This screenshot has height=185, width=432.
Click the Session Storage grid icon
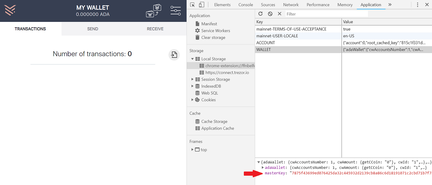[197, 79]
